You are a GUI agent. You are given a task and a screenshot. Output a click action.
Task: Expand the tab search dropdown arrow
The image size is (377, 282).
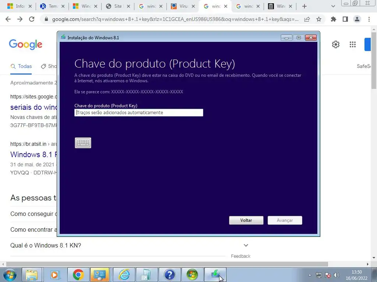333,6
